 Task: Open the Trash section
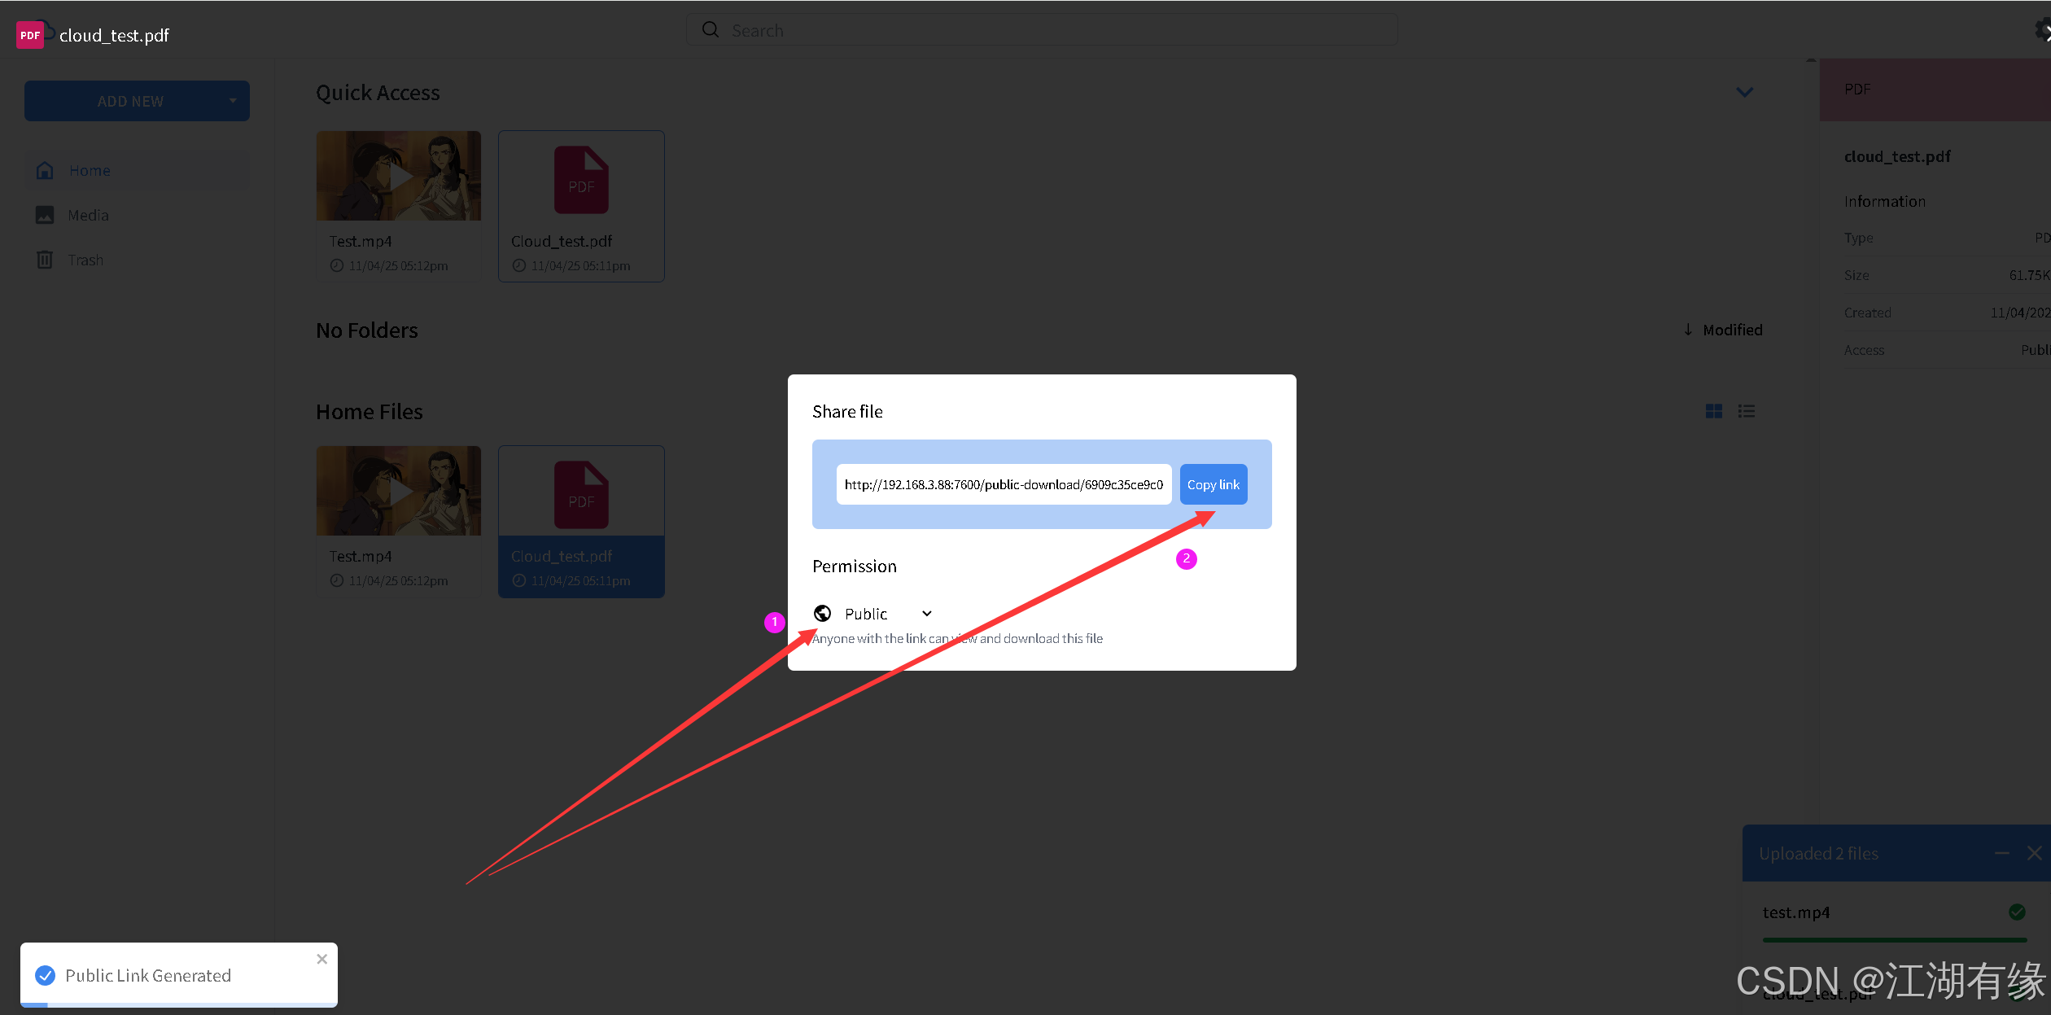coord(85,260)
